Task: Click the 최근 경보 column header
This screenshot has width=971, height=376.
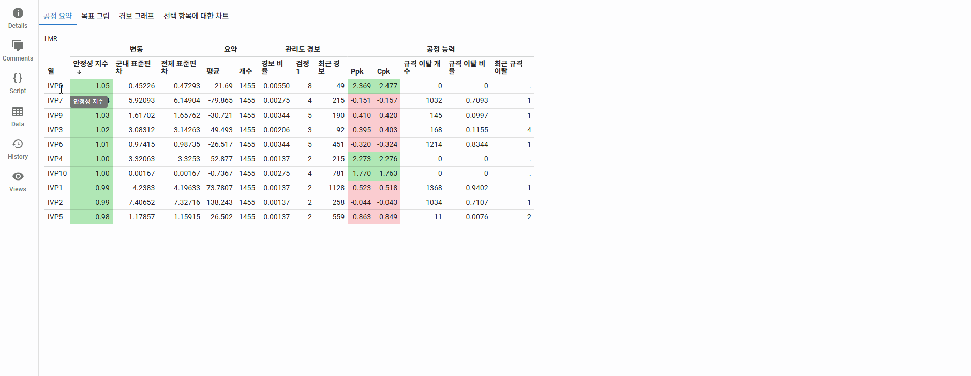Action: [x=329, y=67]
